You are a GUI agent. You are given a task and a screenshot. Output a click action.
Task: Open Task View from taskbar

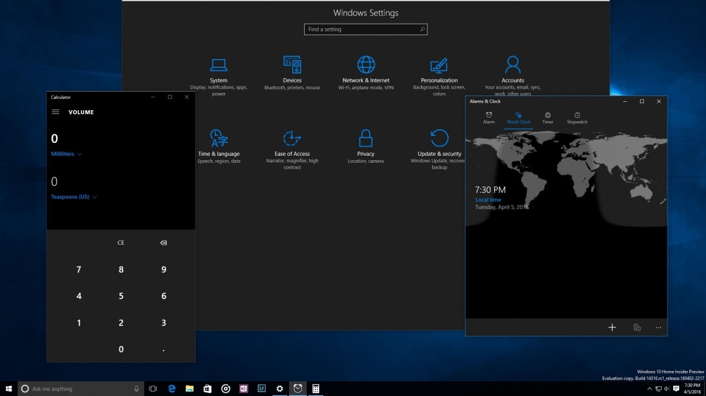pyautogui.click(x=153, y=388)
